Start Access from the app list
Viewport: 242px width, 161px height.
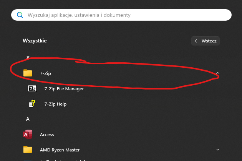pyautogui.click(x=47, y=135)
